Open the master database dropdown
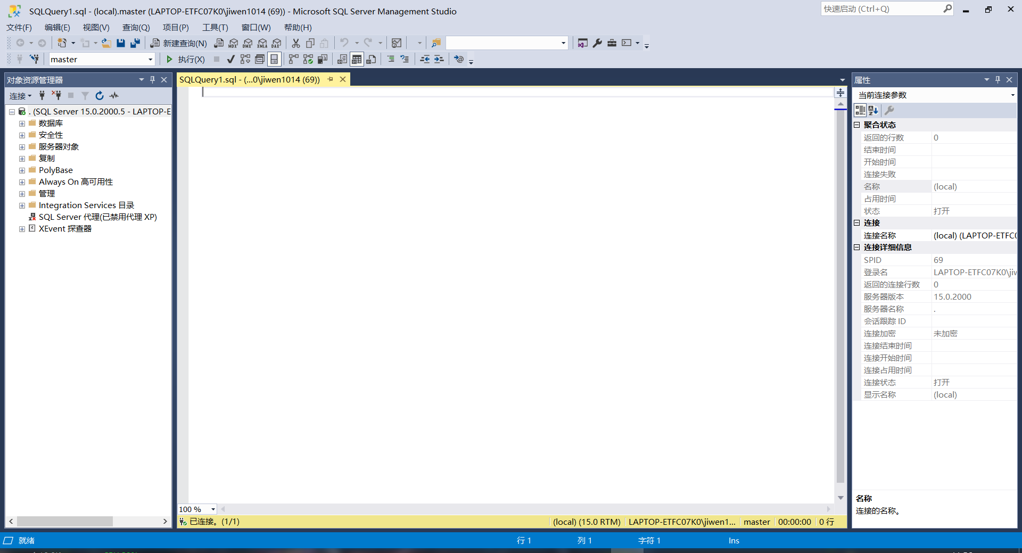Screen dimensions: 1022x553 [x=150, y=60]
